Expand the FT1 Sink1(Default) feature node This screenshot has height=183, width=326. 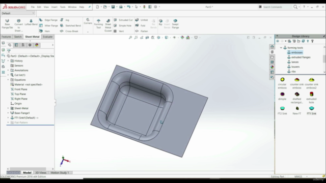pos(8,117)
